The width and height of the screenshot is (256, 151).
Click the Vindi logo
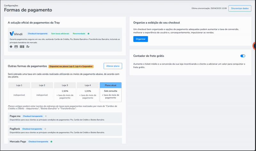(x=16, y=34)
